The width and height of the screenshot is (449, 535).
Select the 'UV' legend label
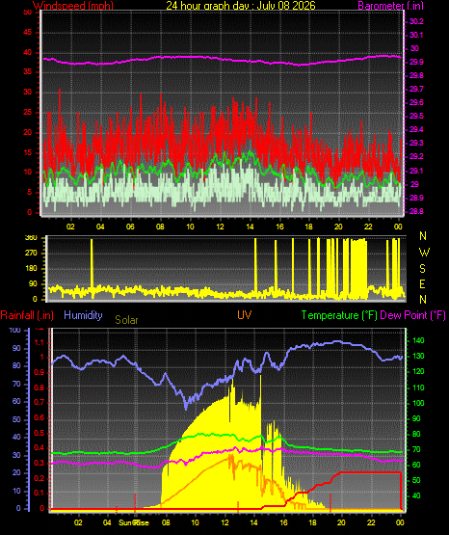click(245, 315)
